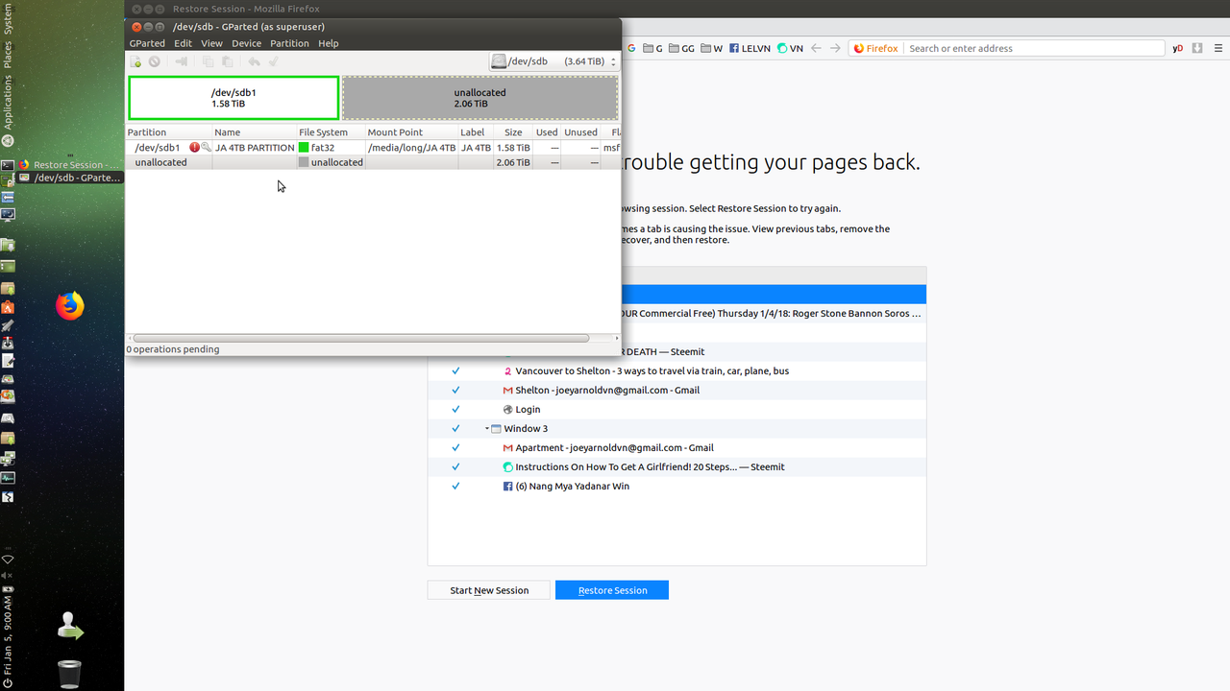This screenshot has width=1230, height=691.
Task: Uncheck the Shelton Gmail tab checkmark
Action: (455, 390)
